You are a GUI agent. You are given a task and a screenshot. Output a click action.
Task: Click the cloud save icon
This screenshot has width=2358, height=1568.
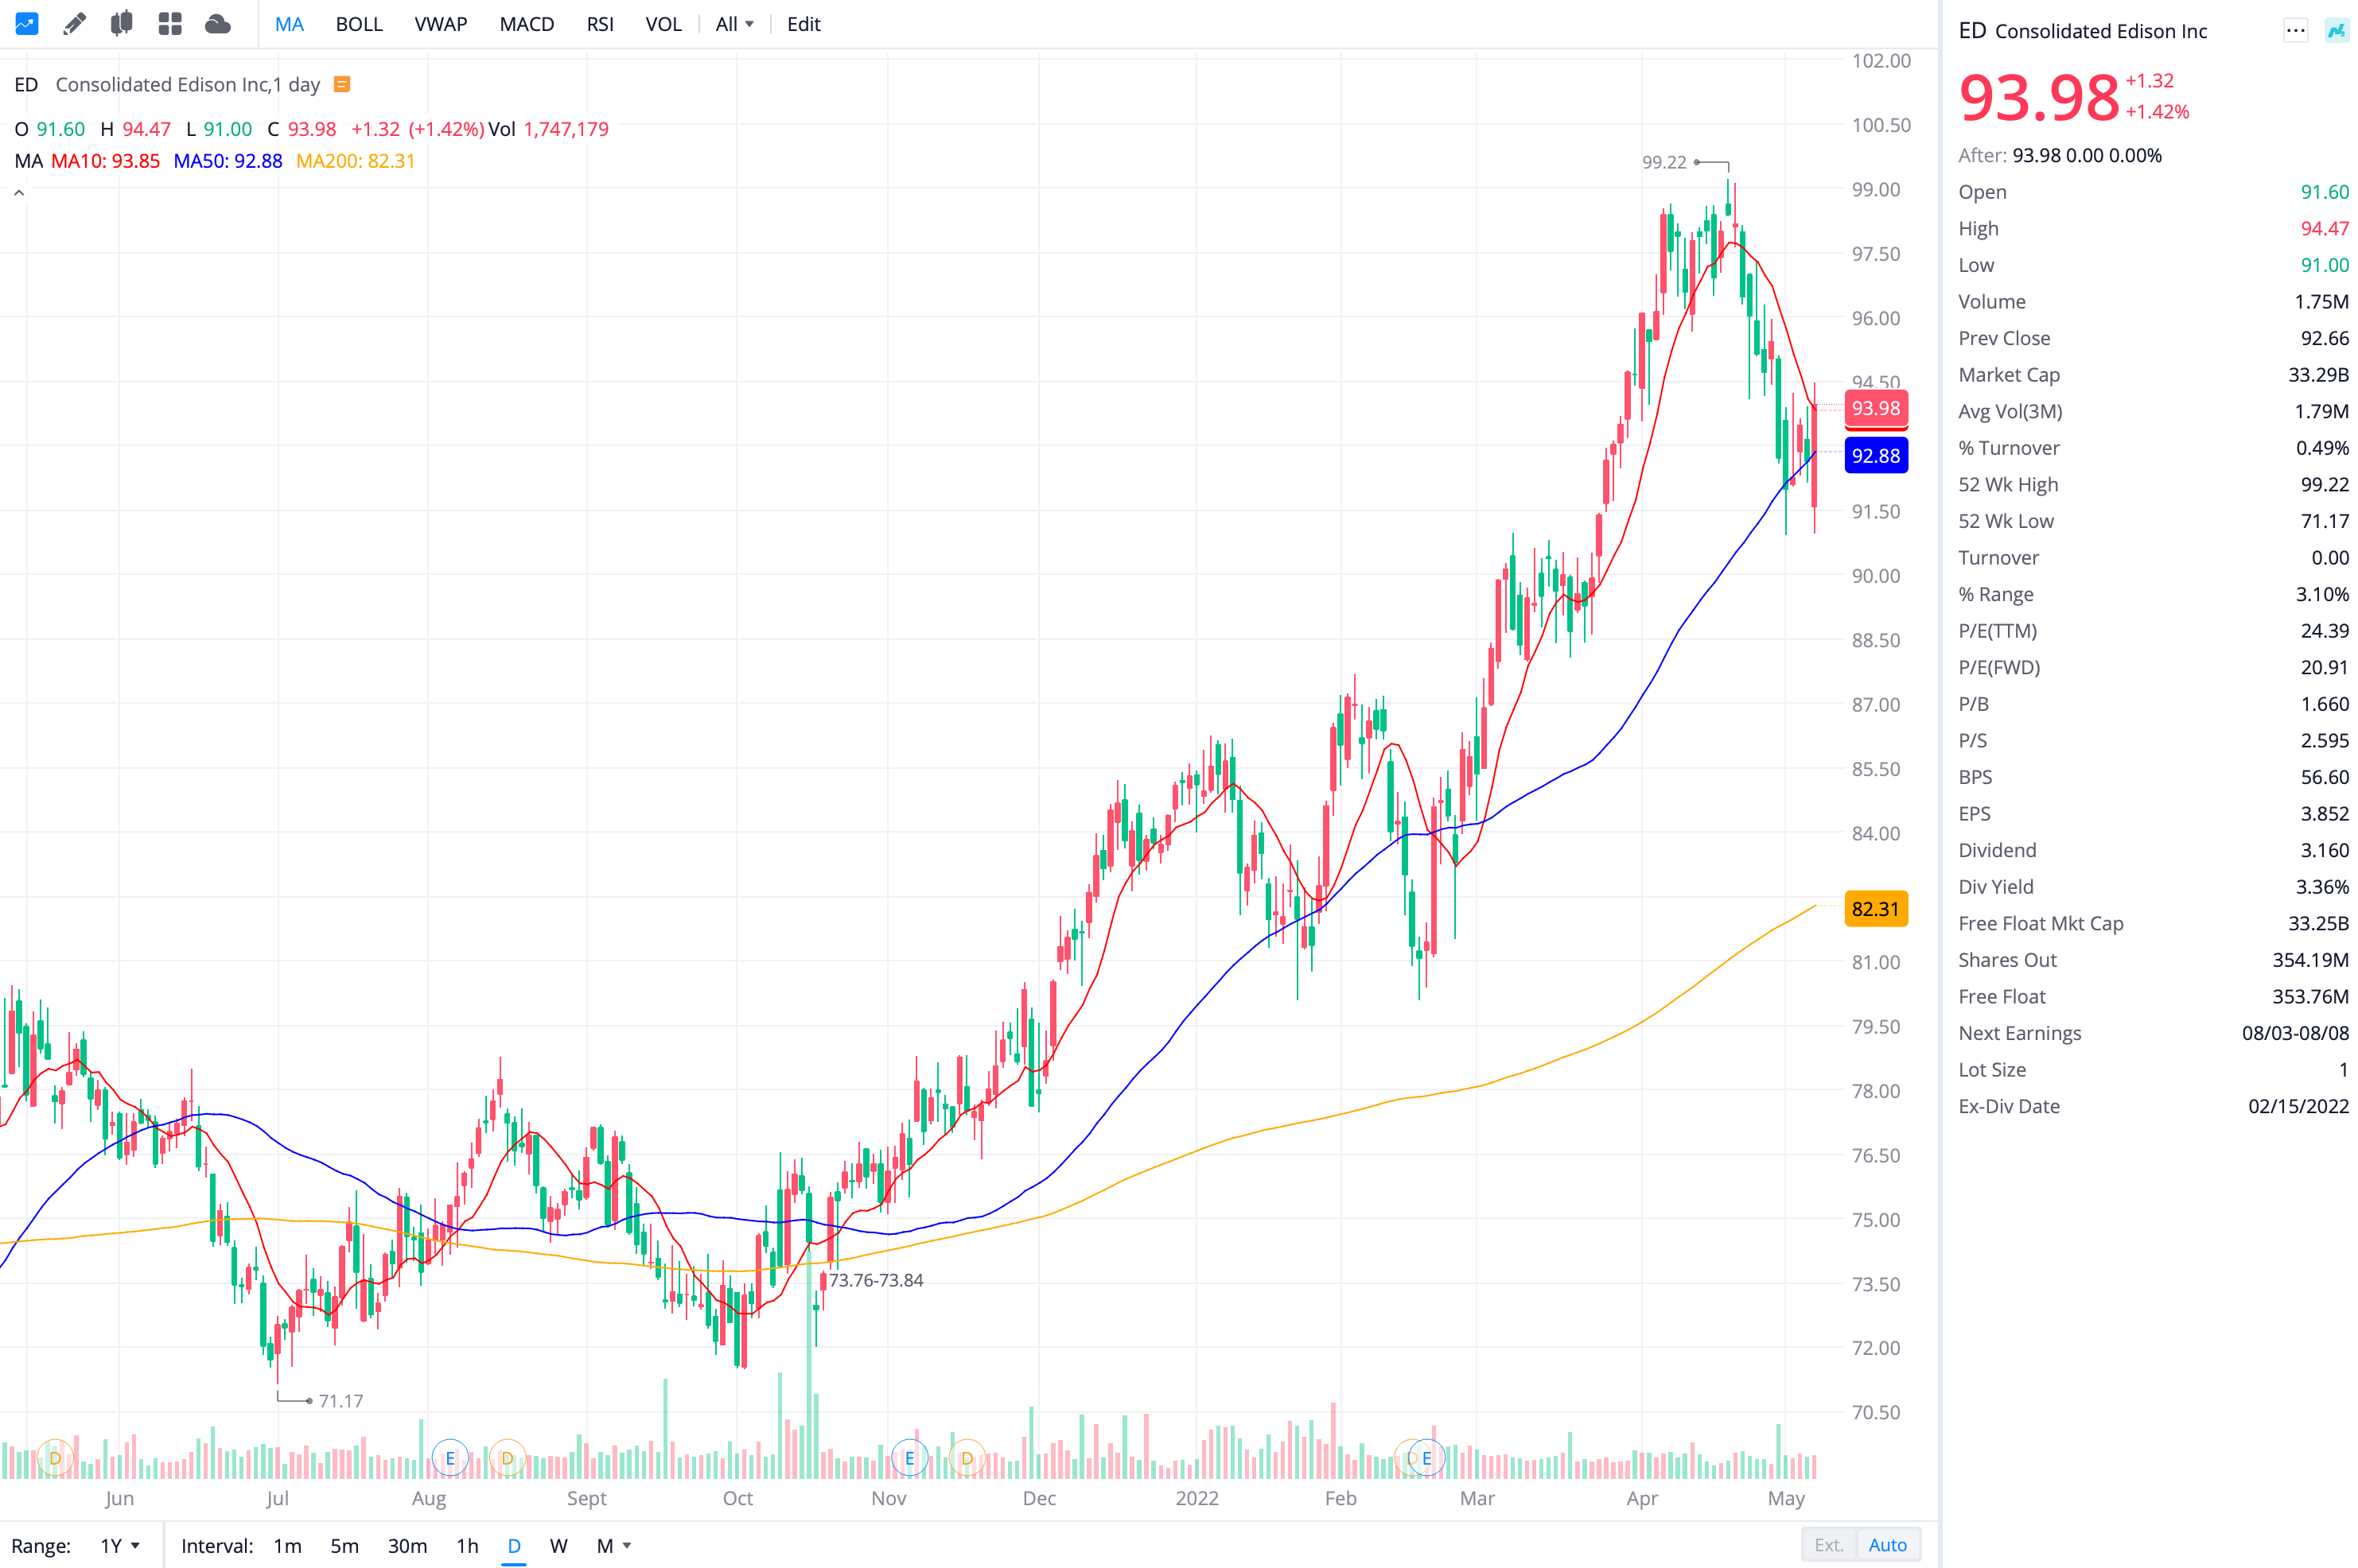217,24
